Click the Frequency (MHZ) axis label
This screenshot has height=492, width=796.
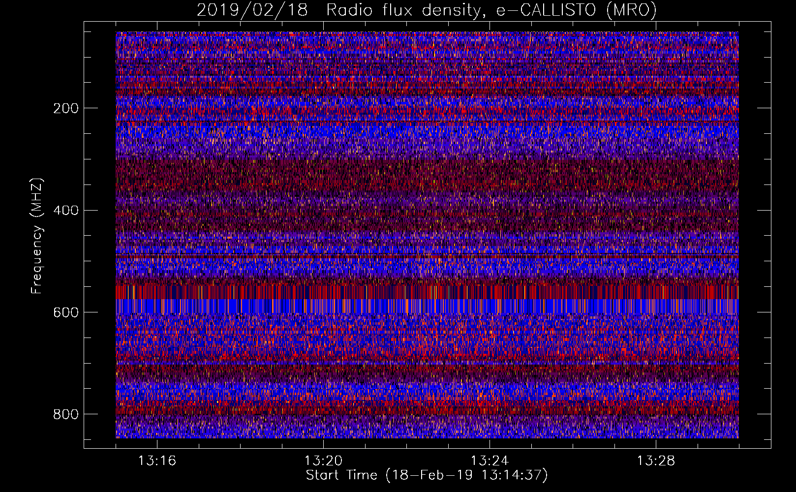point(37,236)
